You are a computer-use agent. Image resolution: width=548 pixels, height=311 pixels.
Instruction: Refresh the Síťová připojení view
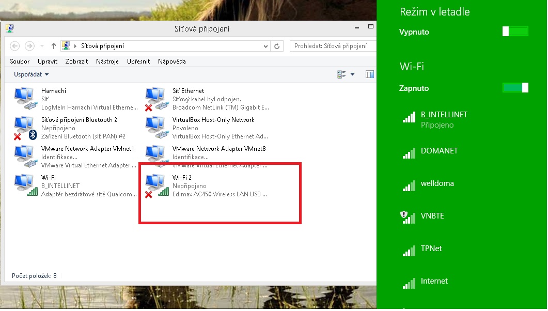point(277,46)
